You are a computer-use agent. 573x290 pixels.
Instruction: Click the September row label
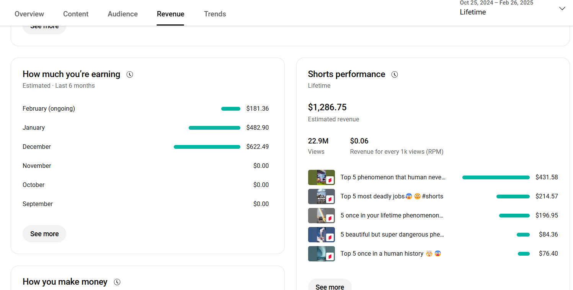coord(38,204)
